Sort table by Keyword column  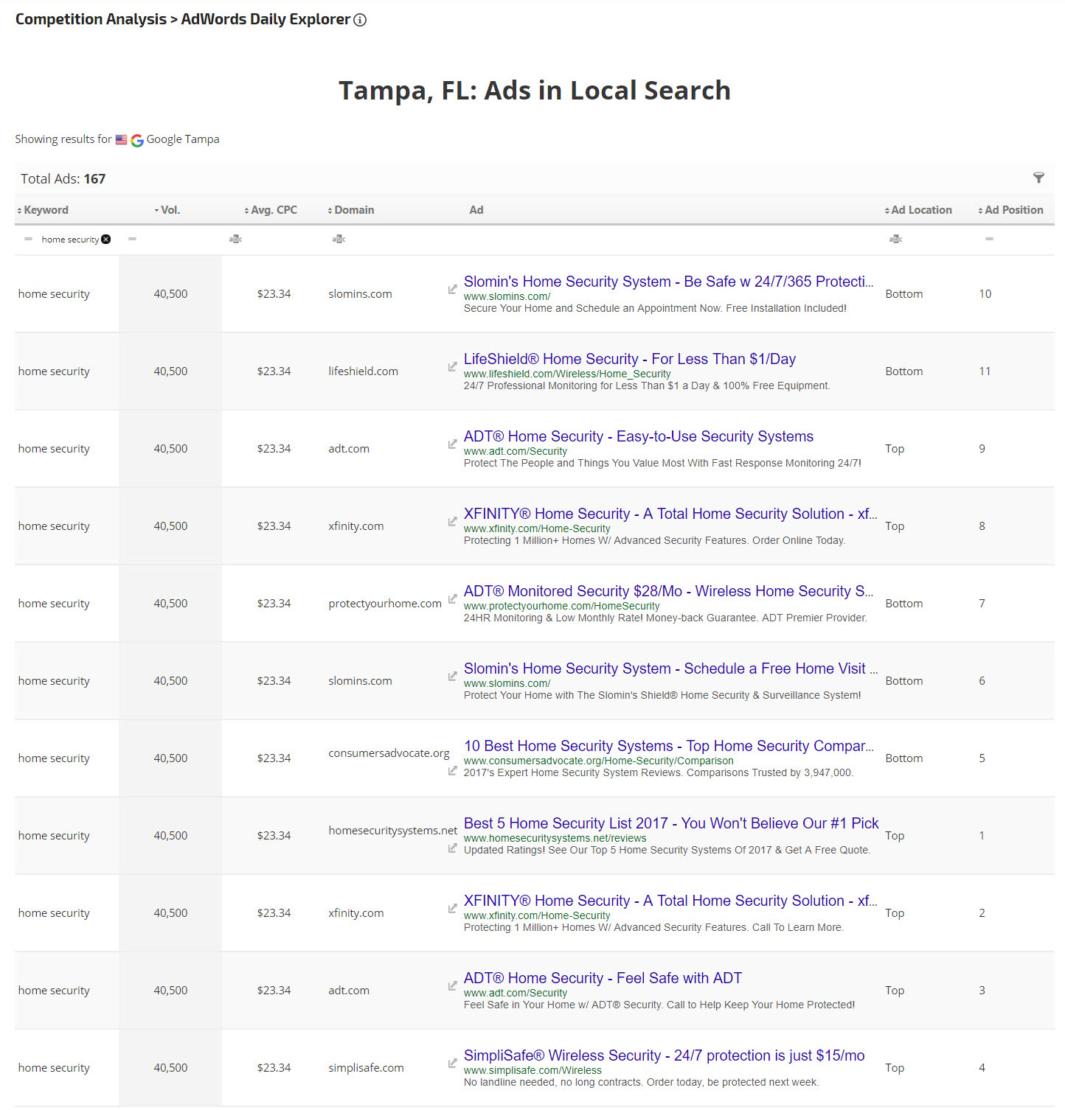pyautogui.click(x=46, y=210)
